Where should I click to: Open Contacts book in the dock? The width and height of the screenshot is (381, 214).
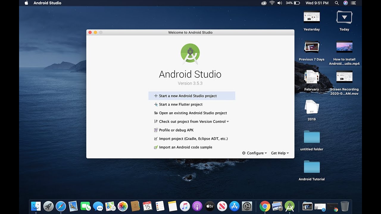135,206
